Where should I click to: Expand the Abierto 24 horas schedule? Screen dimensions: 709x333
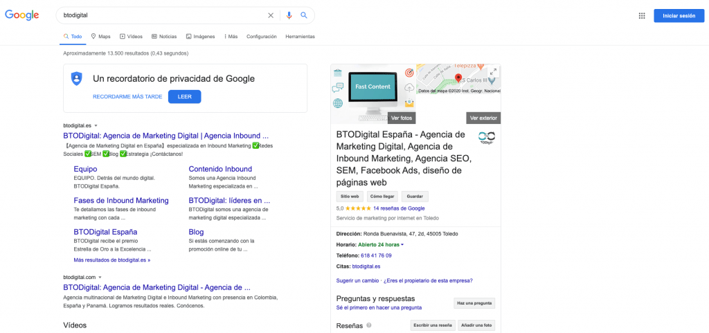pos(402,245)
